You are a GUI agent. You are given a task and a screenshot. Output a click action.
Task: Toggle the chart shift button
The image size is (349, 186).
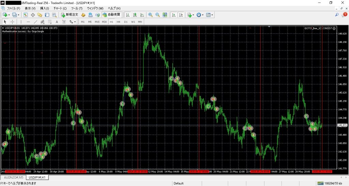pos(181,15)
